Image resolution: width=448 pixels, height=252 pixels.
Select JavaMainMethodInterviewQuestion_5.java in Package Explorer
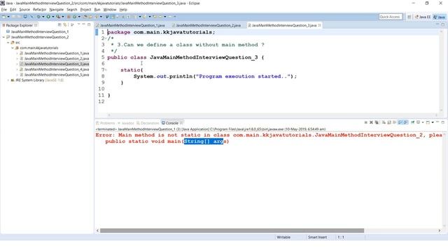pyautogui.click(x=57, y=75)
